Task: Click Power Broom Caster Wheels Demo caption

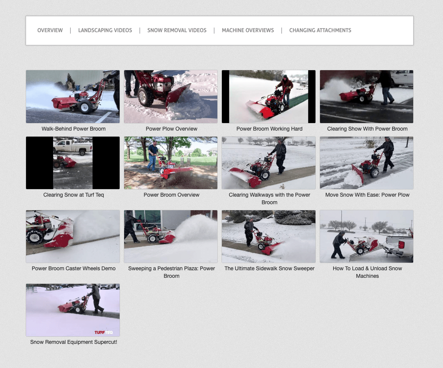Action: (x=74, y=268)
